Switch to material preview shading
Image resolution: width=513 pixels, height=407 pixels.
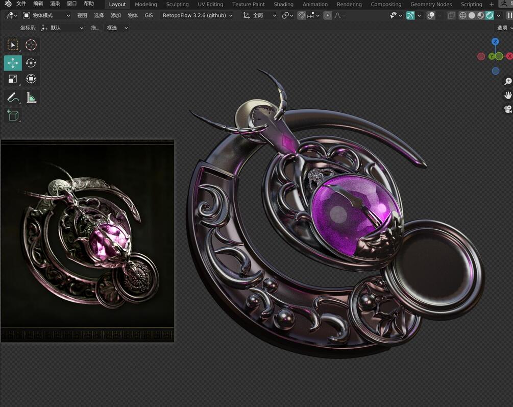(481, 15)
